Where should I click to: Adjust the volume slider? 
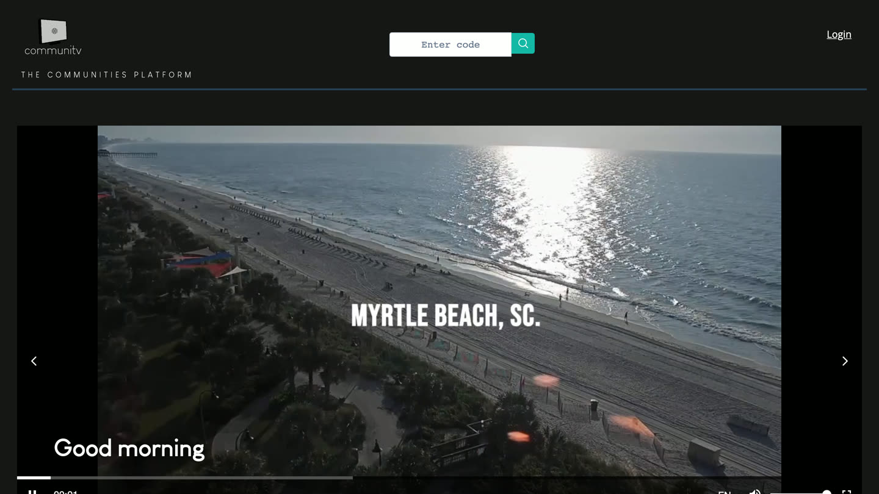tap(800, 492)
